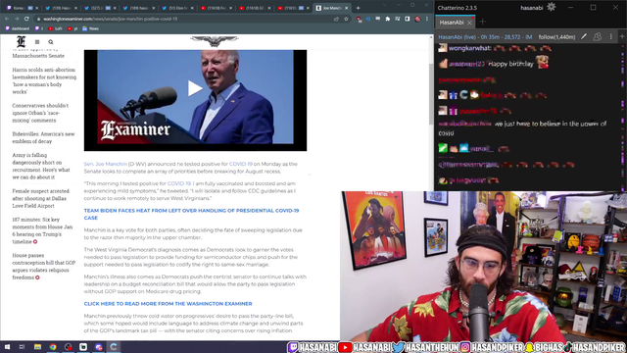Open Chatterino settings gear
627x353 pixels.
551,7
